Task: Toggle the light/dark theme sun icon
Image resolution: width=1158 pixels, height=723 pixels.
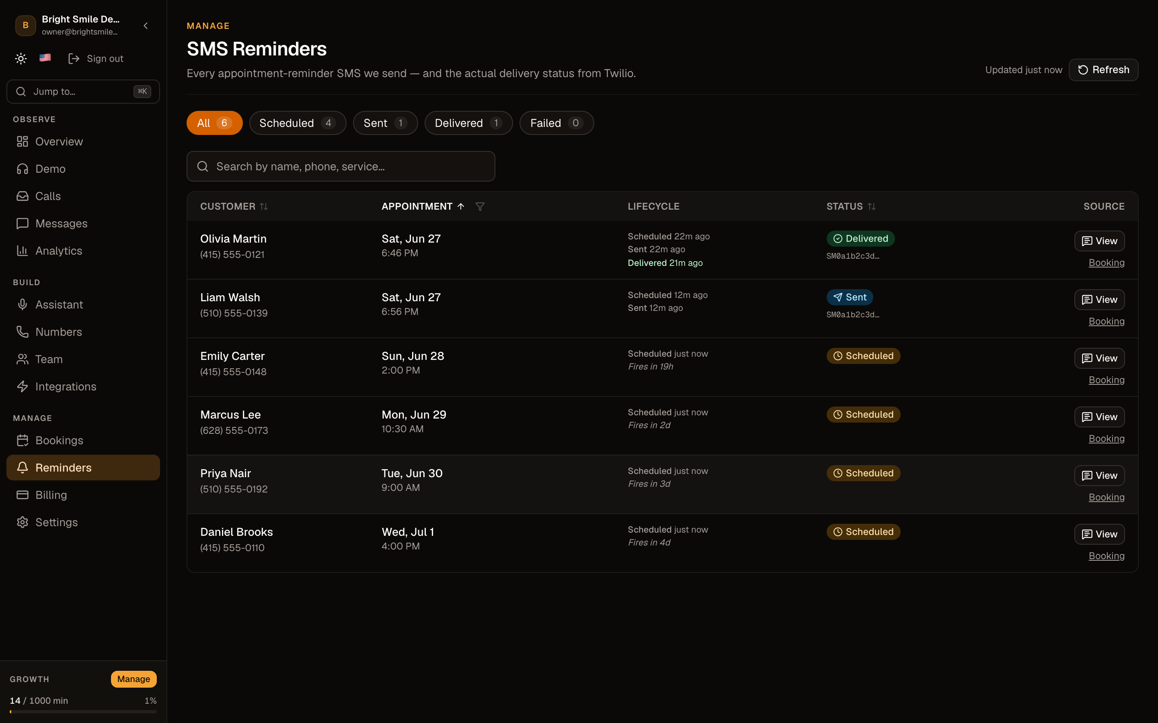Action: click(21, 58)
